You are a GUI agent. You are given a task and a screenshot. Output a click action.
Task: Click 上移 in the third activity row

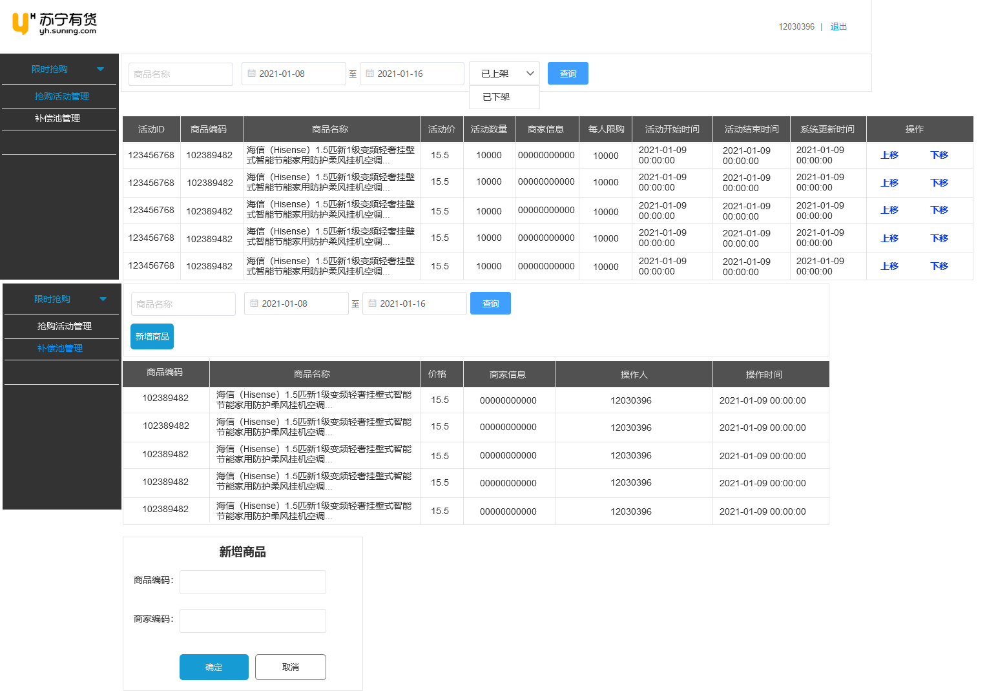pyautogui.click(x=889, y=210)
